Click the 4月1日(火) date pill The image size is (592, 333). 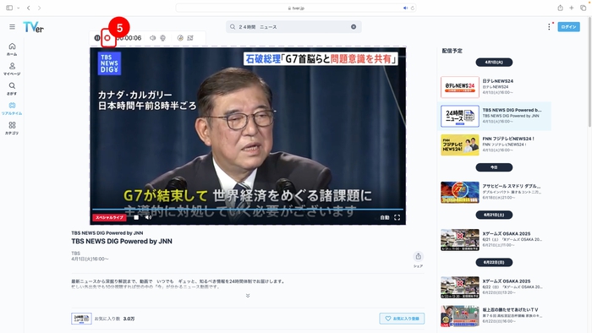tap(494, 63)
